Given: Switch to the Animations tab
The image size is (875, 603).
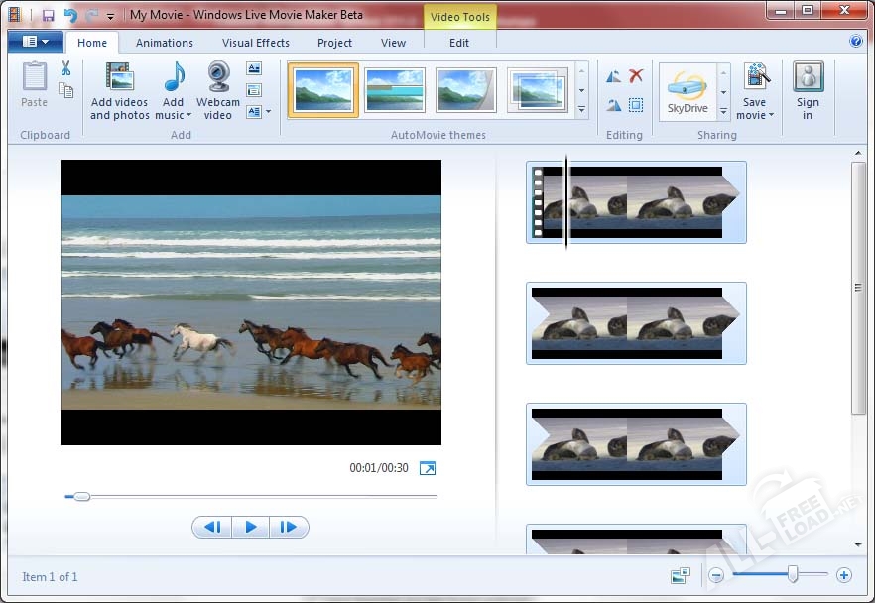Looking at the screenshot, I should pos(165,43).
